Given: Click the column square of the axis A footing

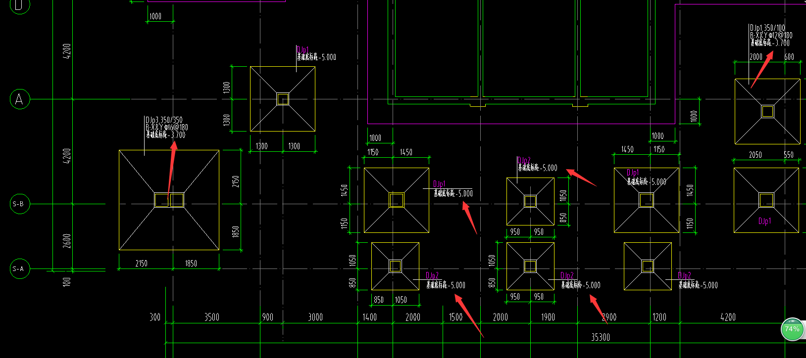Looking at the screenshot, I should pyautogui.click(x=283, y=99).
